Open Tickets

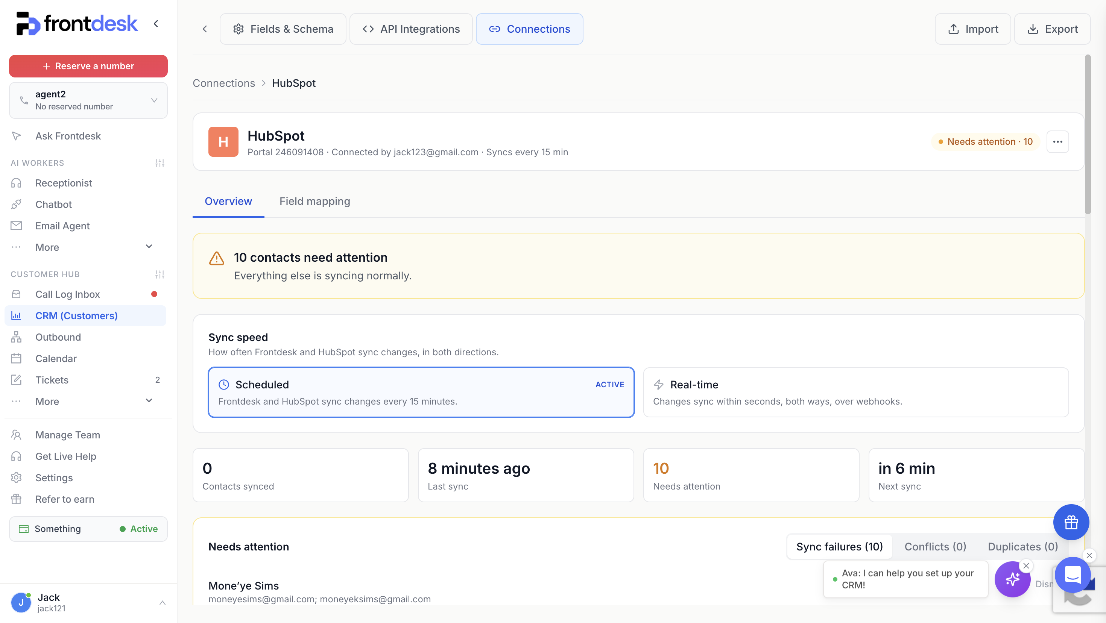pyautogui.click(x=52, y=380)
